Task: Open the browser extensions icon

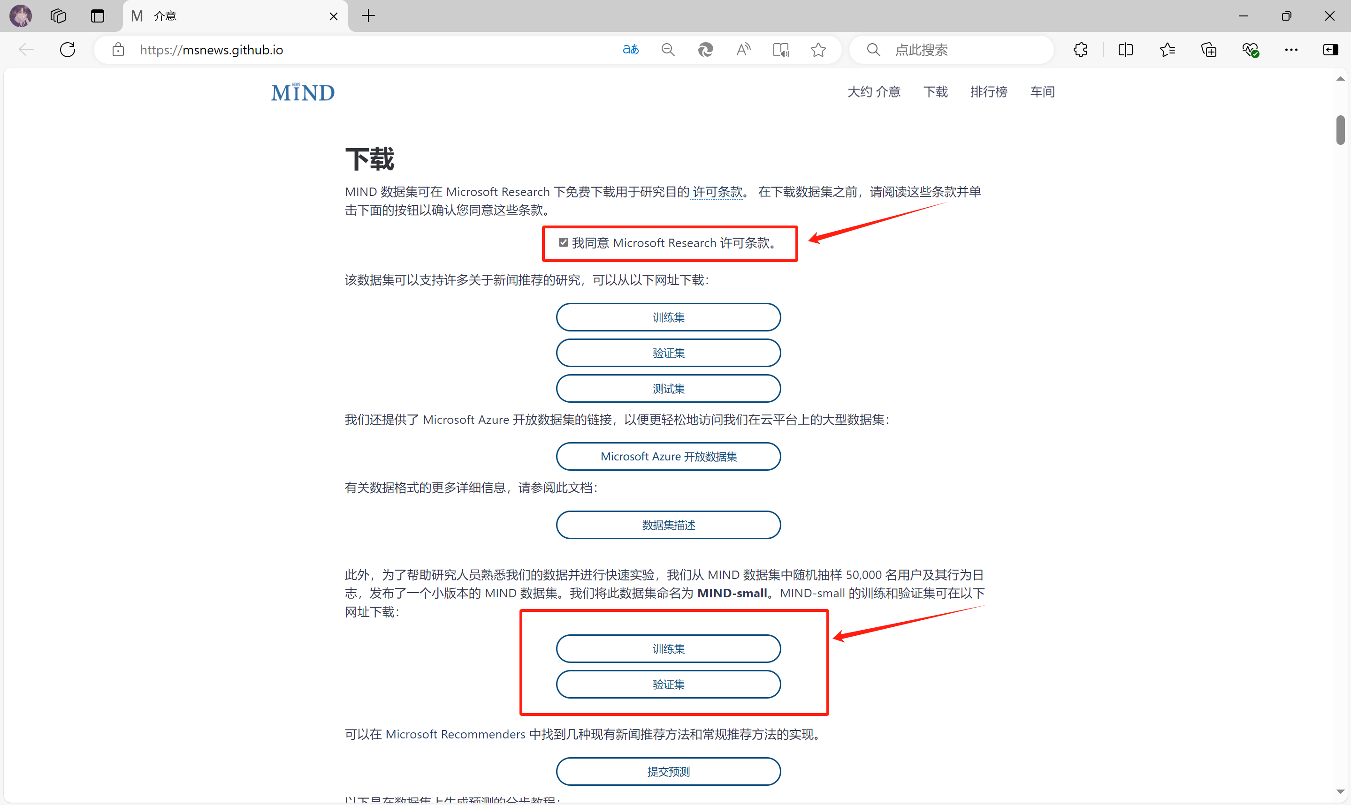Action: tap(1080, 50)
